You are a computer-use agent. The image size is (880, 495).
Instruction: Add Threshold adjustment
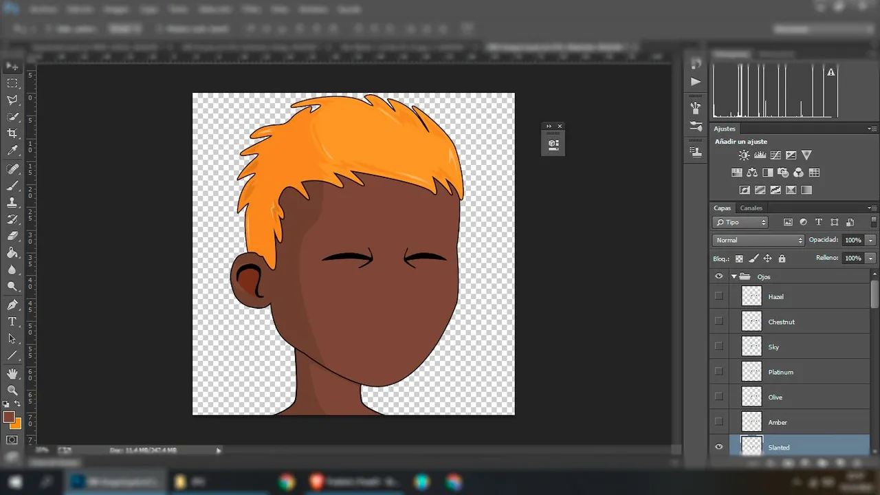click(x=775, y=190)
